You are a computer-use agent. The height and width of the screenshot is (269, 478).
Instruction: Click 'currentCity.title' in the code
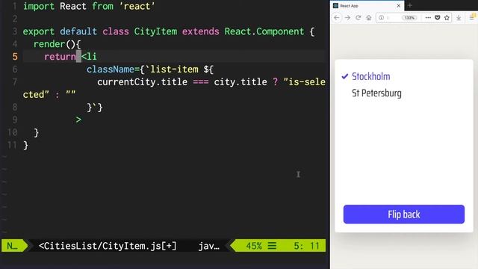pos(142,82)
